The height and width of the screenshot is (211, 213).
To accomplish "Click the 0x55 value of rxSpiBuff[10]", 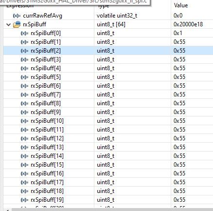I will (x=179, y=121).
